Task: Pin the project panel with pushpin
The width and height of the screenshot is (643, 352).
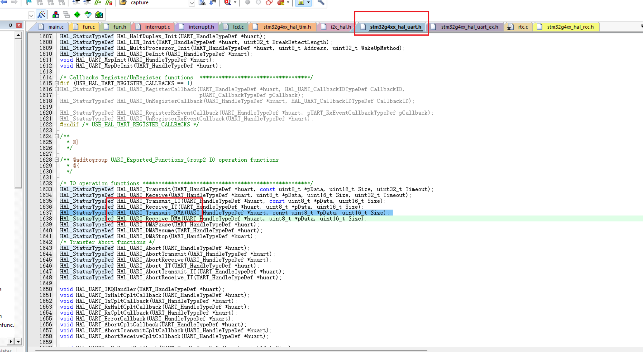Action: (11, 25)
